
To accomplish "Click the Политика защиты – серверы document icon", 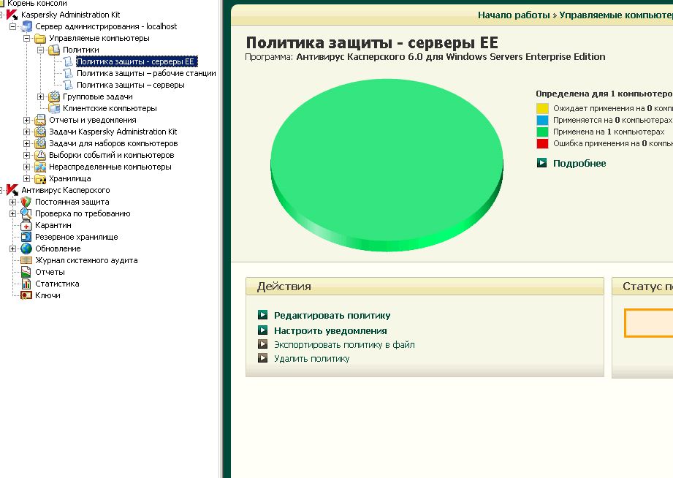I will click(68, 85).
